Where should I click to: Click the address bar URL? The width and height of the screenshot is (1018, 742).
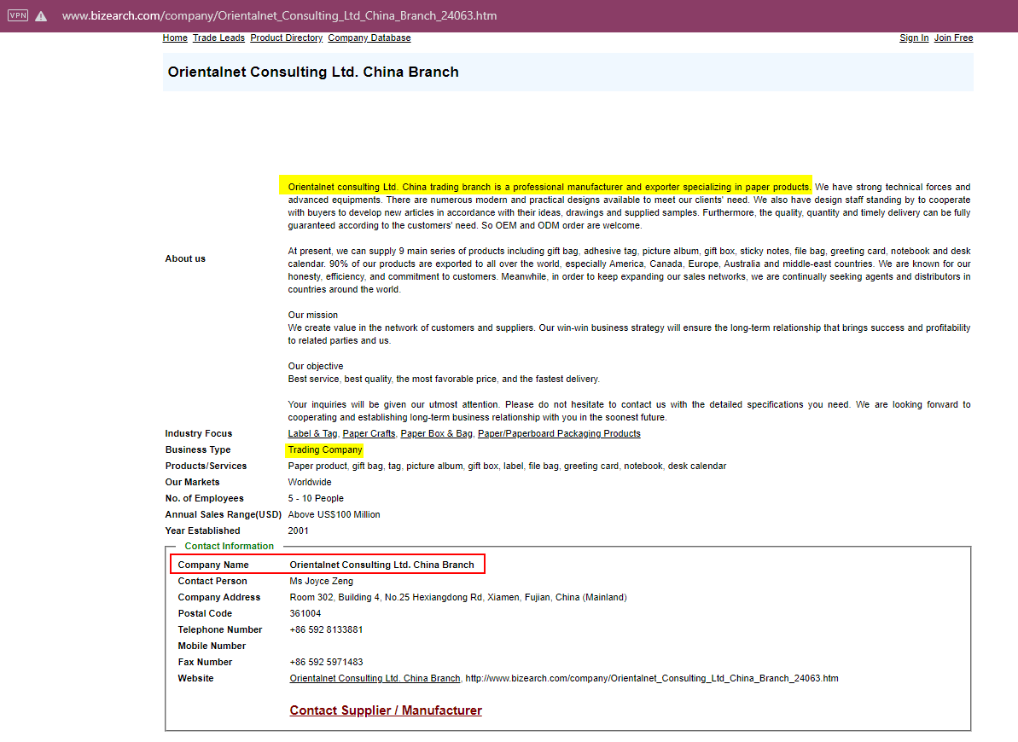pos(279,15)
